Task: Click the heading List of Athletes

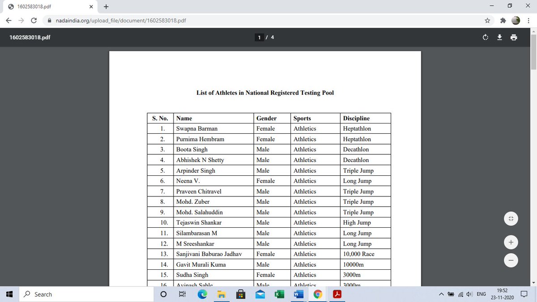Action: point(265,93)
